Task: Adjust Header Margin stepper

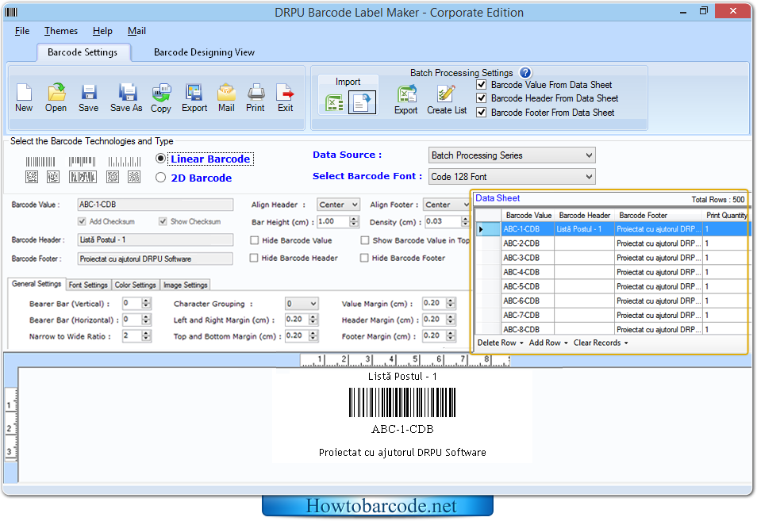Action: click(451, 320)
